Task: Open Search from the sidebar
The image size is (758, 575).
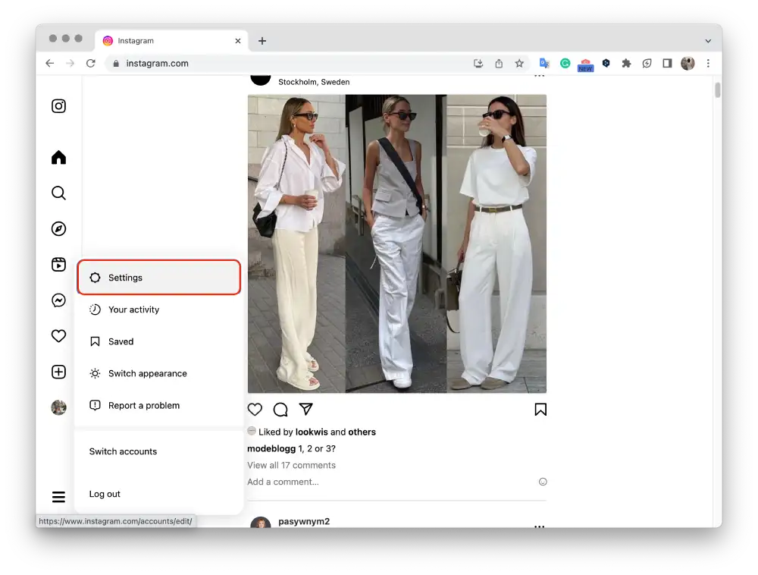Action: [58, 193]
